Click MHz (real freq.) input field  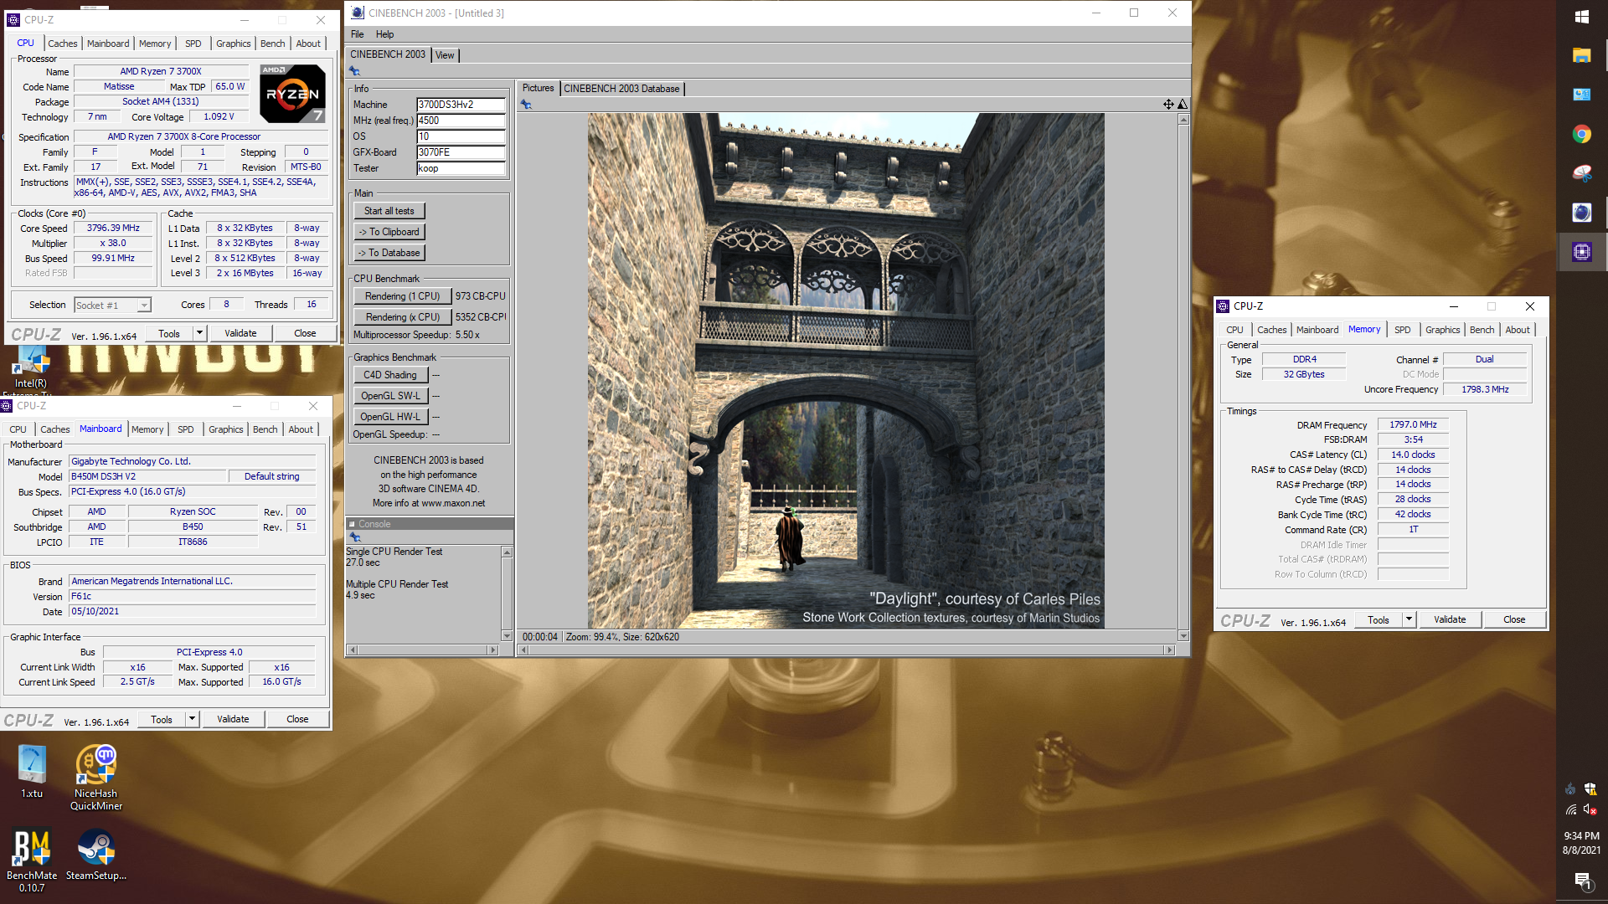[x=461, y=121]
